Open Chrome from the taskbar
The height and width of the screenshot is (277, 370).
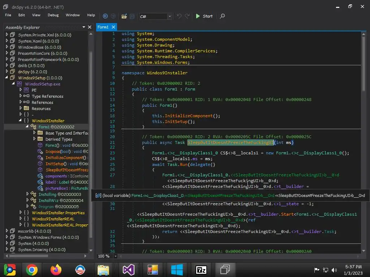tap(32, 270)
